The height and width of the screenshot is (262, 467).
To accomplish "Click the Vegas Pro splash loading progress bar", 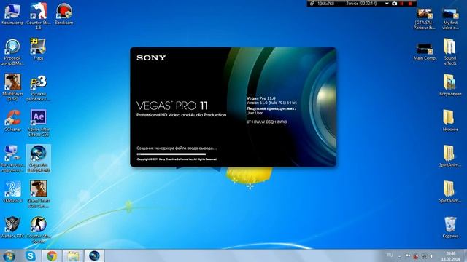I will coord(171,154).
